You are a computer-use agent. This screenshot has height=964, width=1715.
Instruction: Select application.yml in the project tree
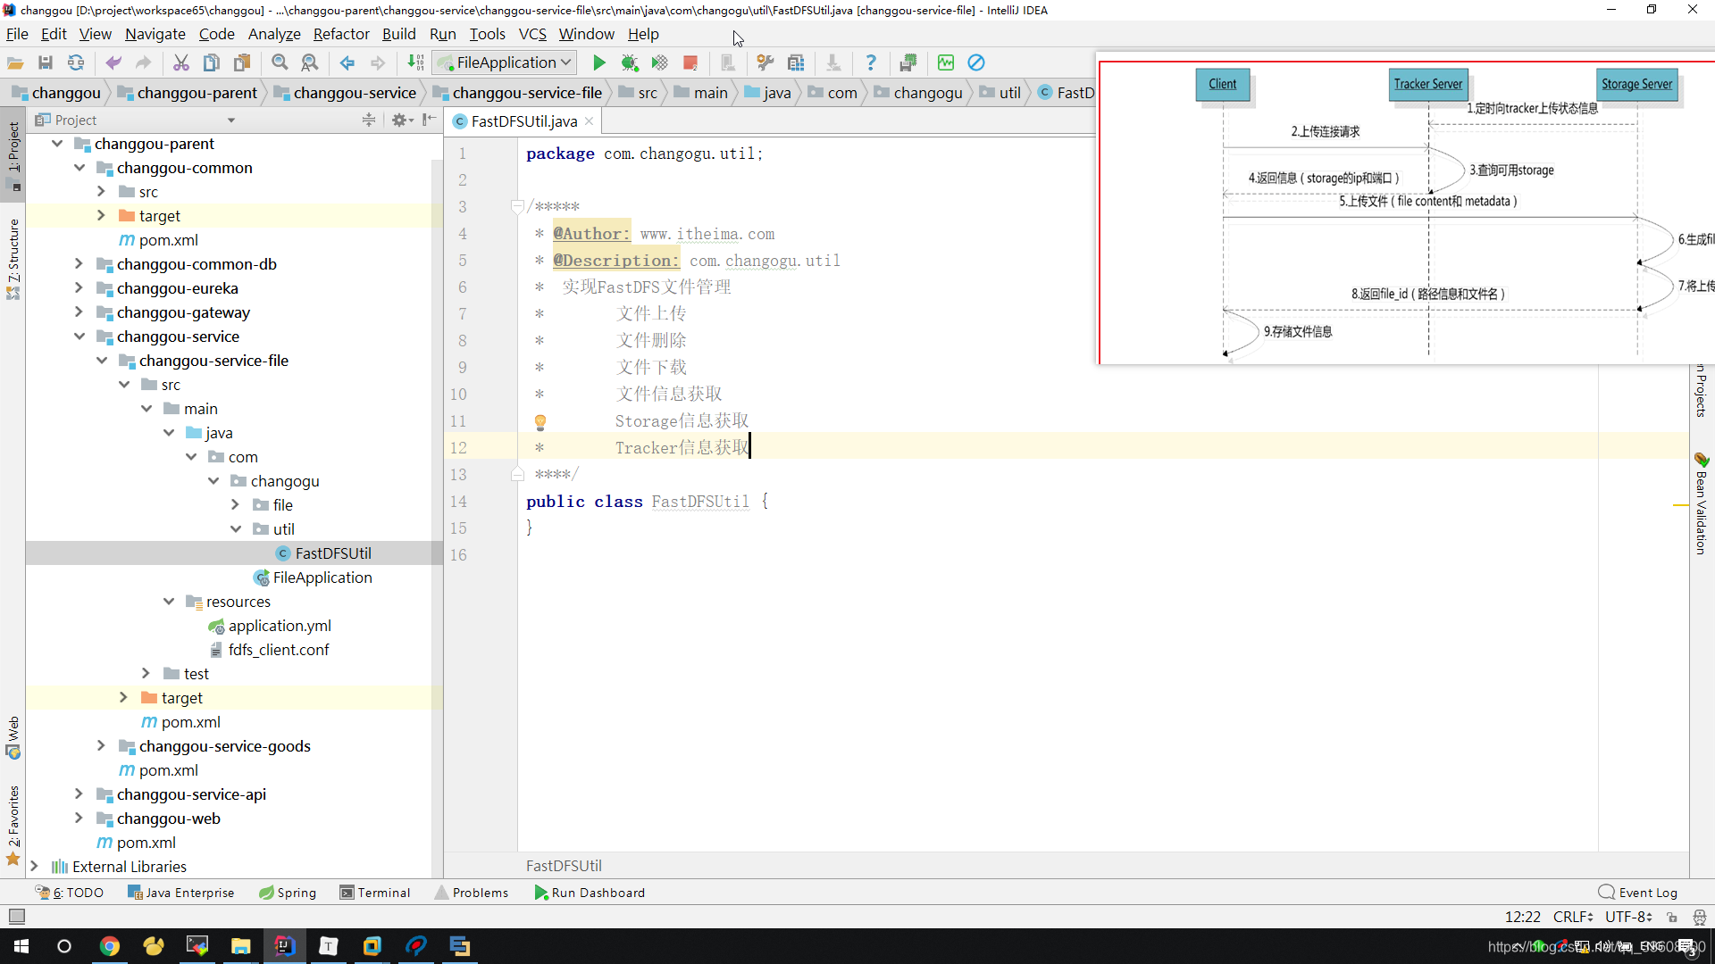point(280,626)
